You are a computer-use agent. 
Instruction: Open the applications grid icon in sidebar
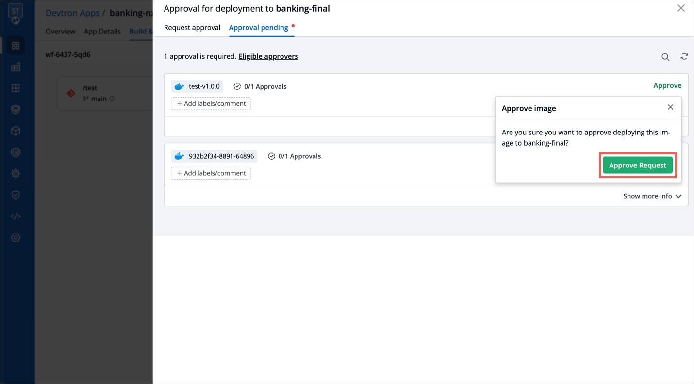pos(16,46)
